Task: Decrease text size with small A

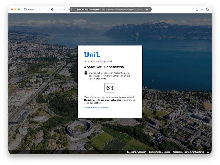Action: coord(59,9)
